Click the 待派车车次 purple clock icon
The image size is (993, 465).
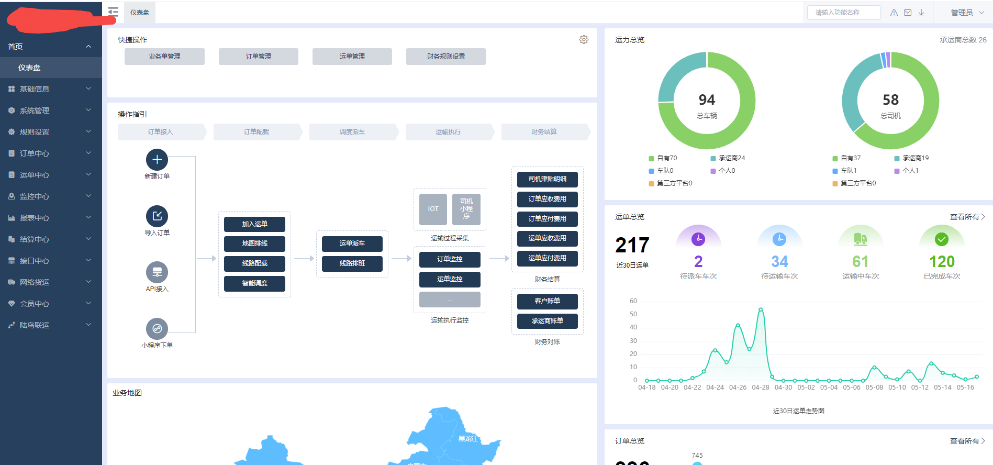pyautogui.click(x=698, y=239)
